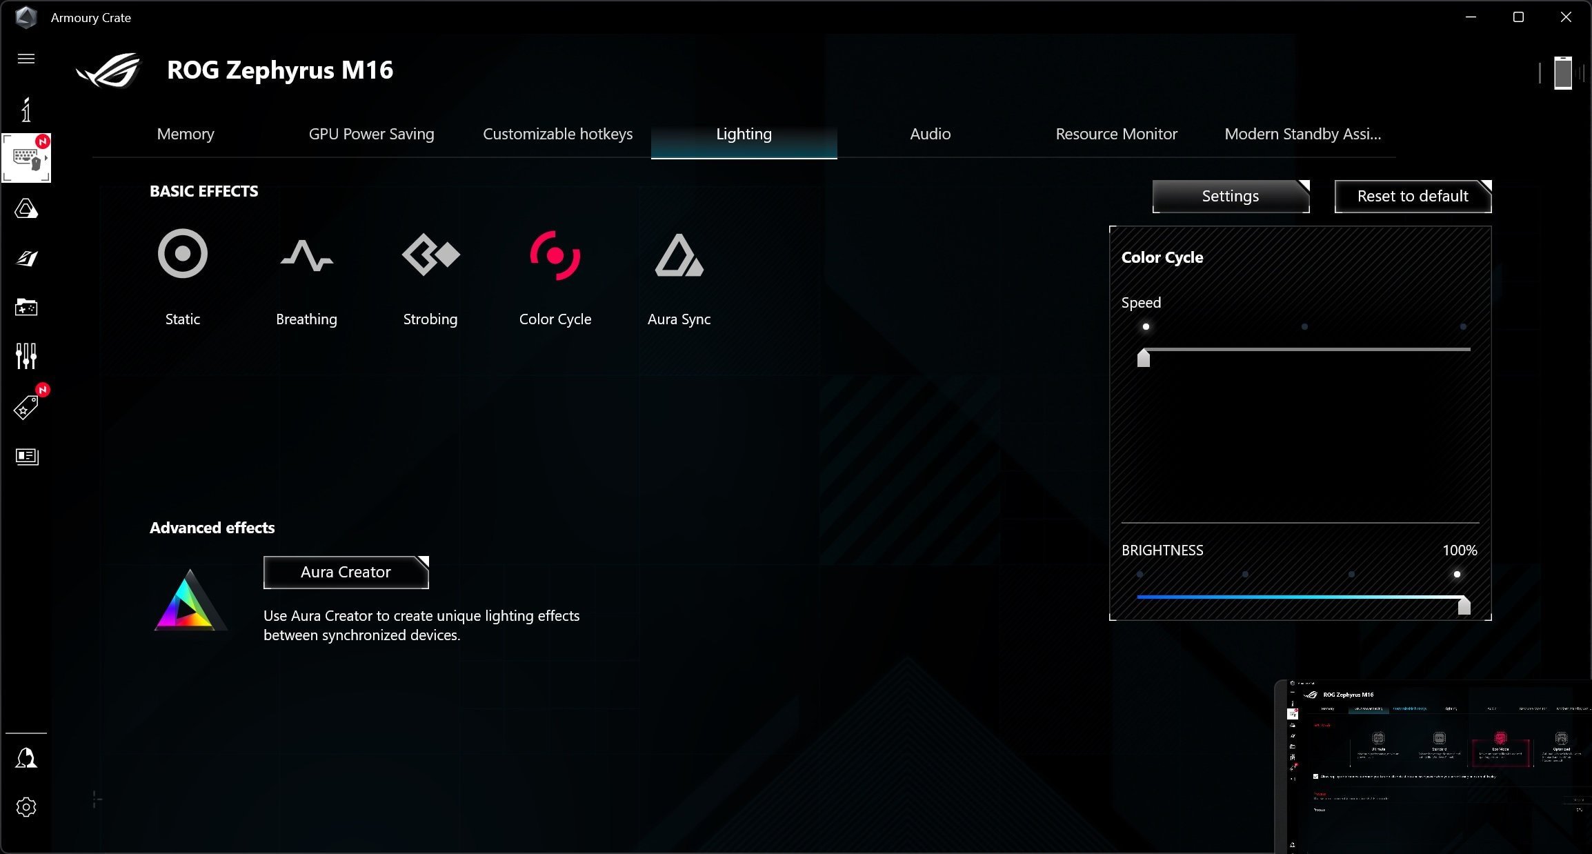The image size is (1592, 854).
Task: Open Scenario Profiles sliders icon in sidebar
Action: coord(26,356)
